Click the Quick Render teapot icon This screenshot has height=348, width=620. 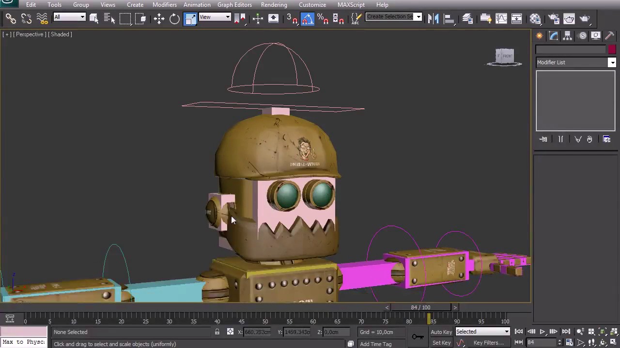click(x=585, y=19)
